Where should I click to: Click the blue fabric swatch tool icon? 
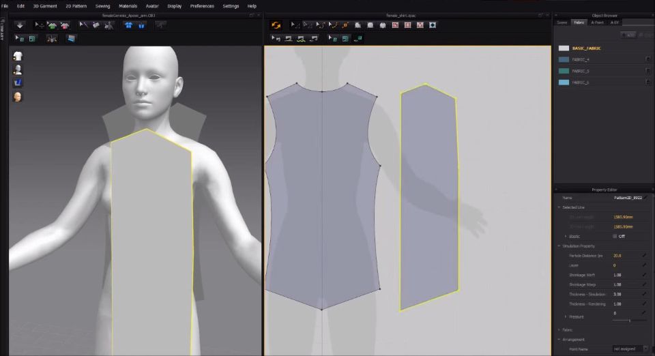click(71, 38)
